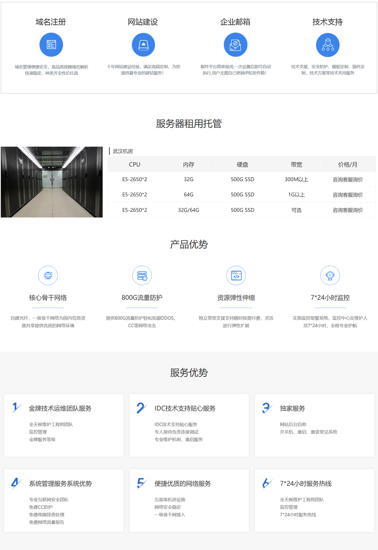Viewport: 378px width, 550px height.
Task: Click the website building cloud icon
Action: pos(143,45)
